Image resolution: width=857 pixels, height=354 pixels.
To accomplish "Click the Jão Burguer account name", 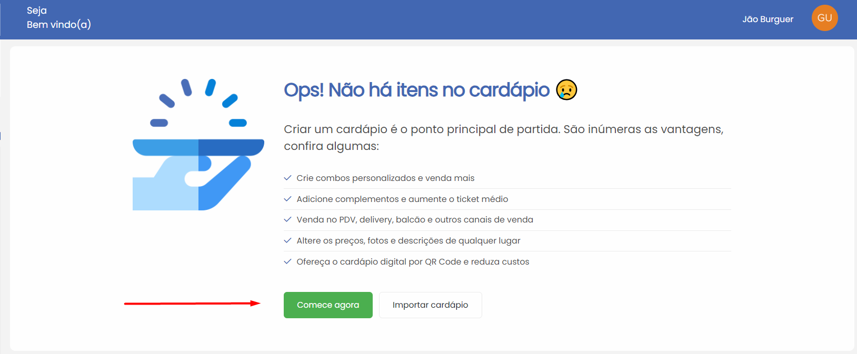I will pos(768,19).
